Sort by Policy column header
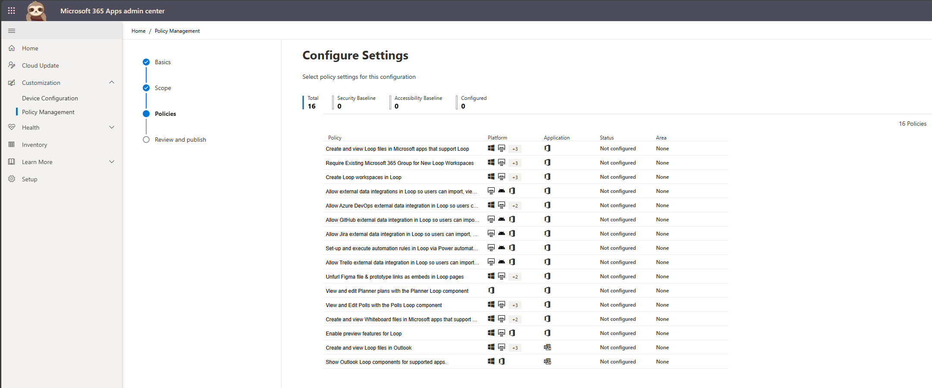Image resolution: width=932 pixels, height=388 pixels. 335,138
